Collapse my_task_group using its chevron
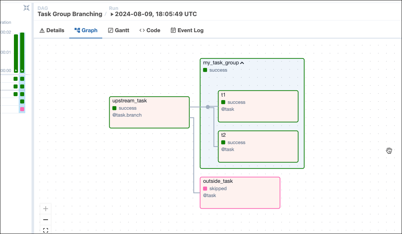This screenshot has width=402, height=234. [242, 63]
